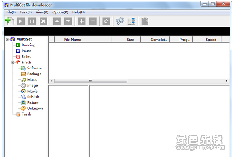Screen dimensions: 233x157
Task: Open the View(V) menu
Action: point(42,12)
